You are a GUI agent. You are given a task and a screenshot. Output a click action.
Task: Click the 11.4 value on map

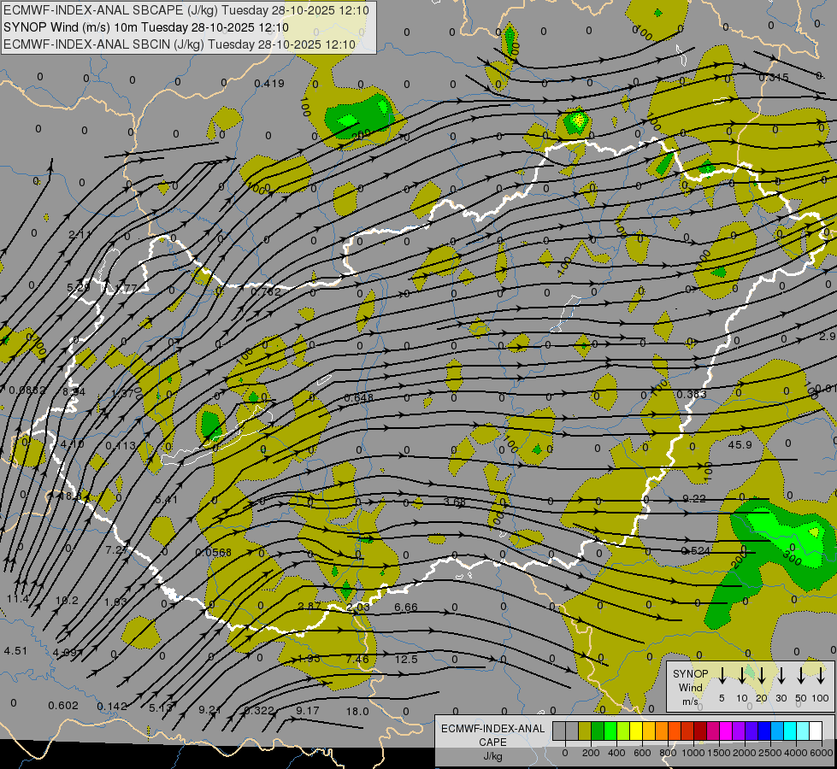(18, 599)
